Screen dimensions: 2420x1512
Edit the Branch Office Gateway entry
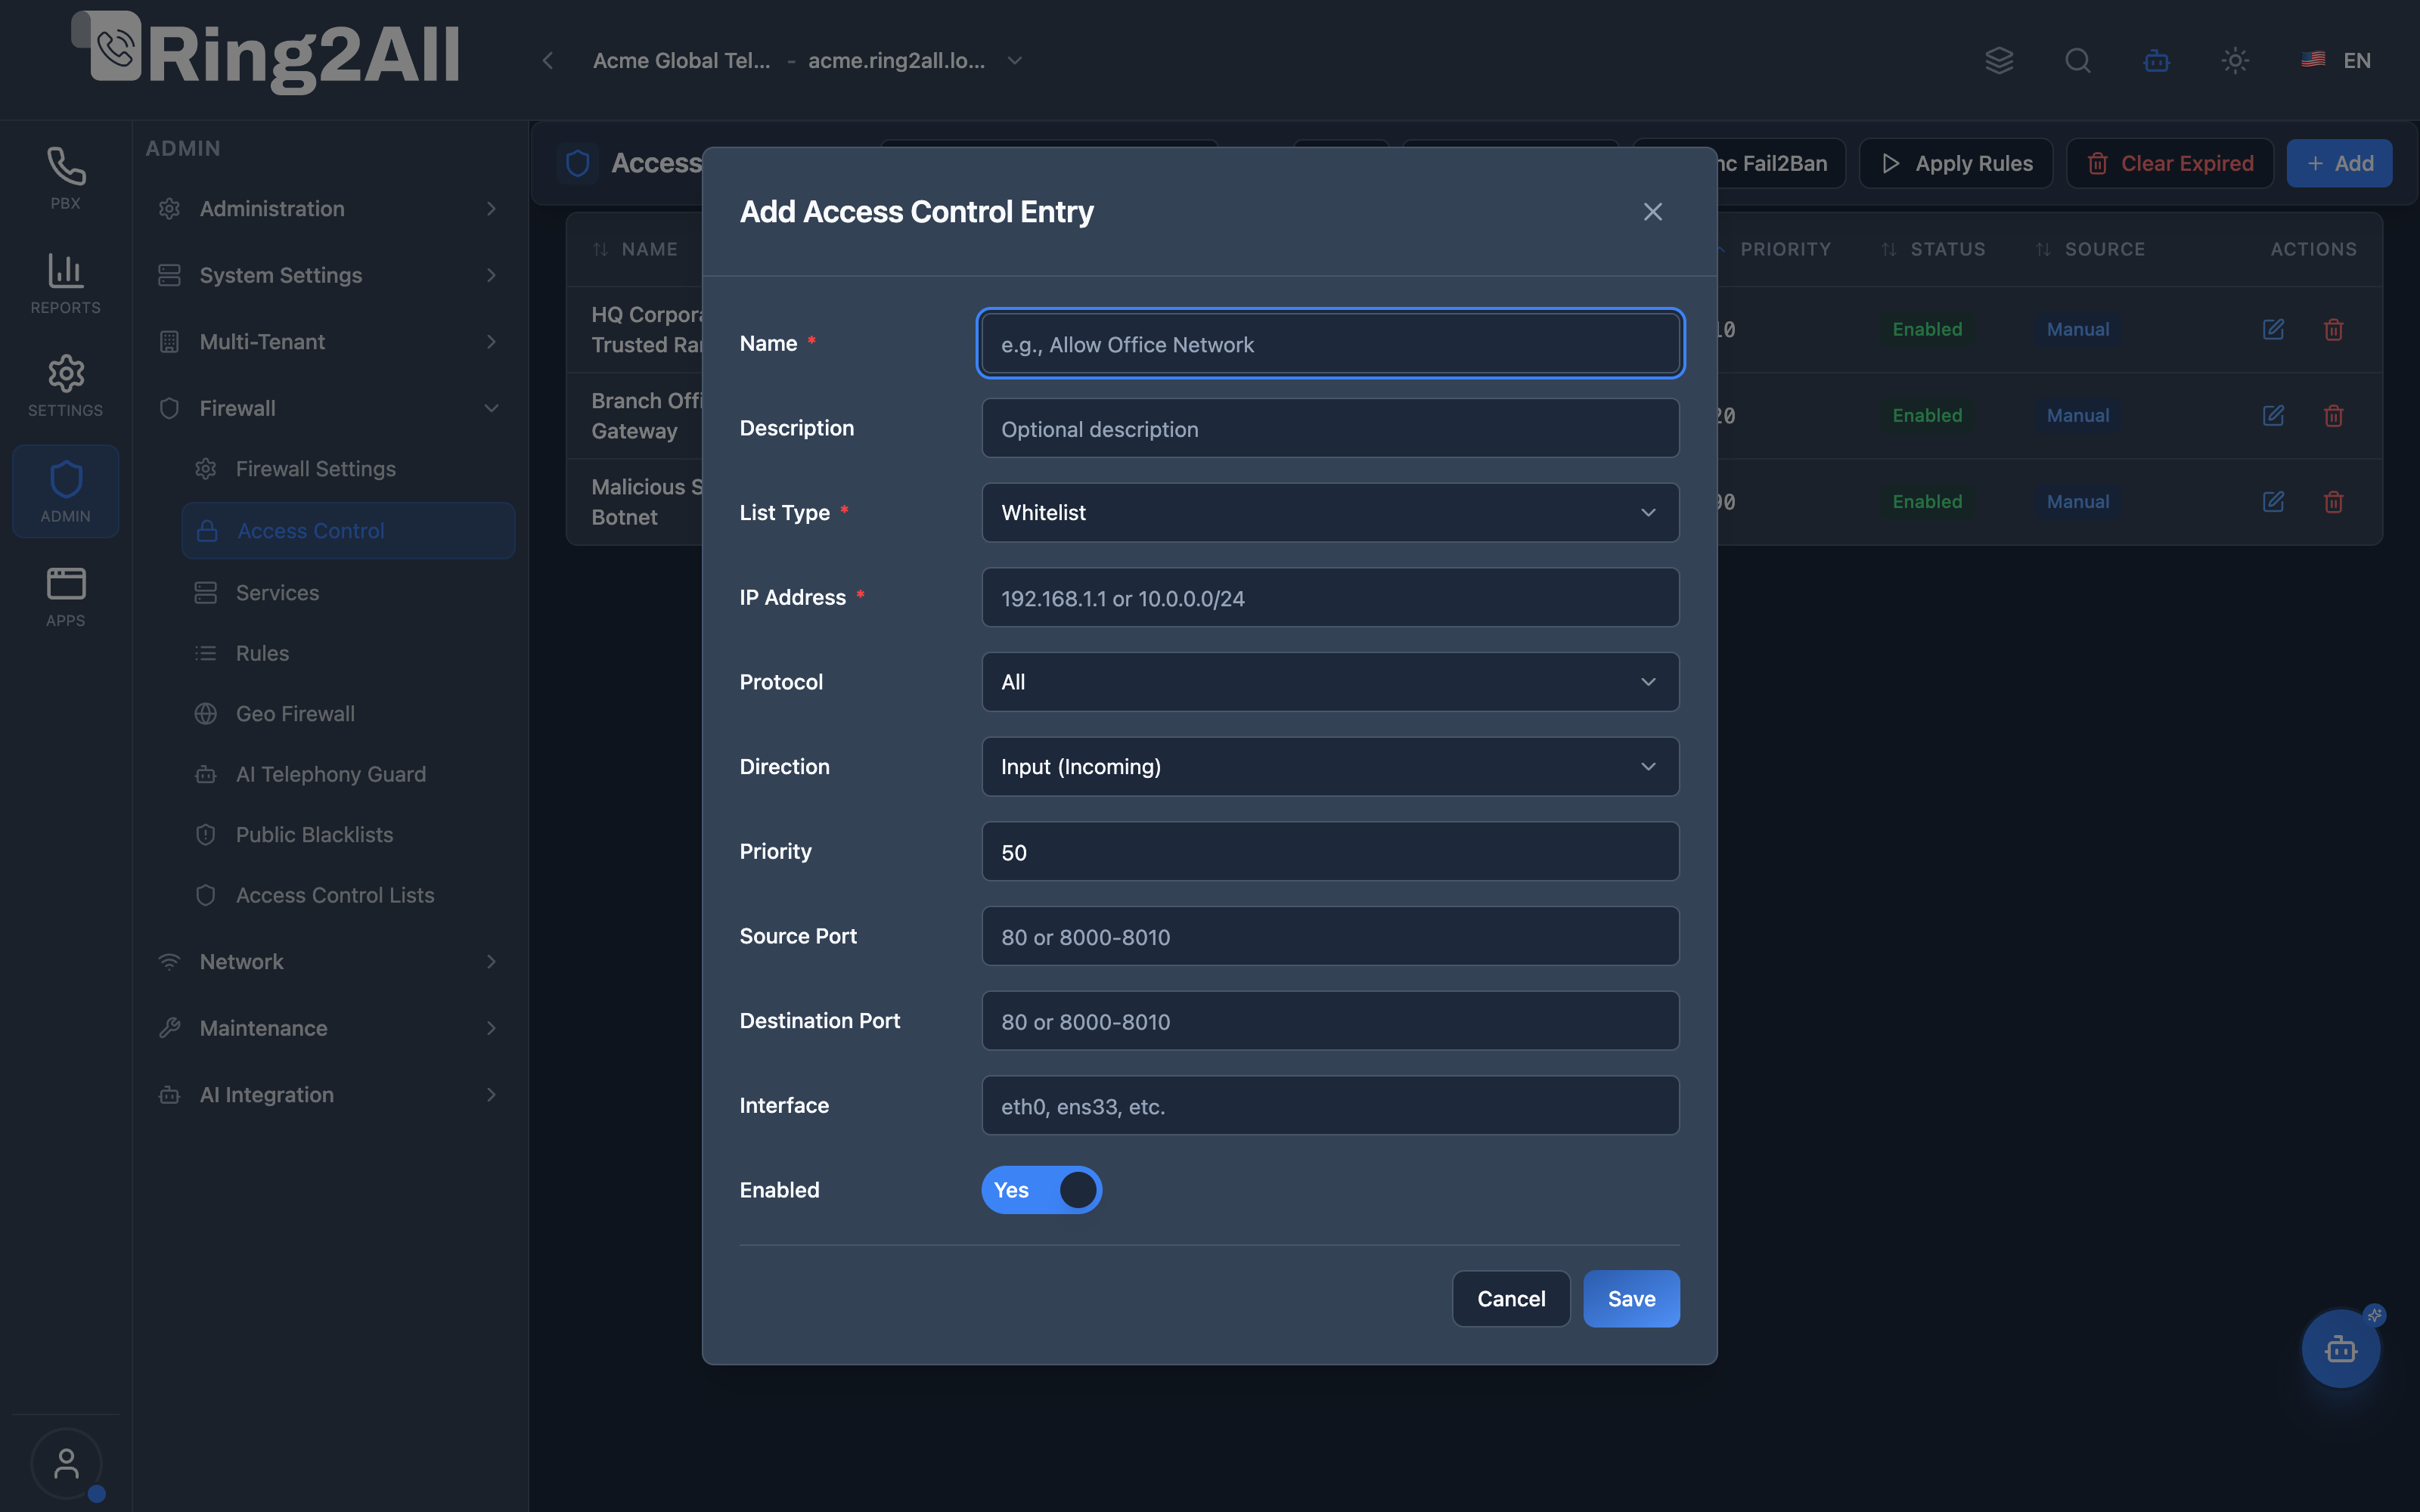2273,415
